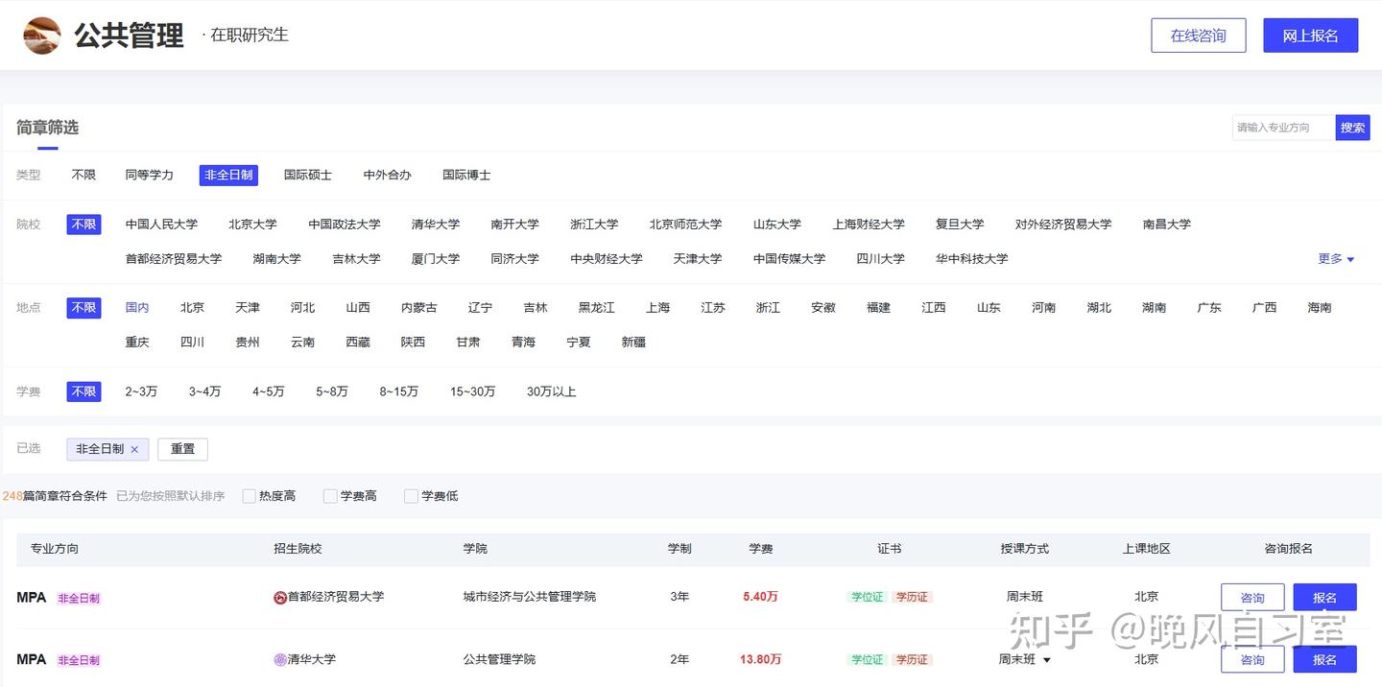Click 报名 for 清华大学 row
Screen dimensions: 1382x687
point(1324,659)
